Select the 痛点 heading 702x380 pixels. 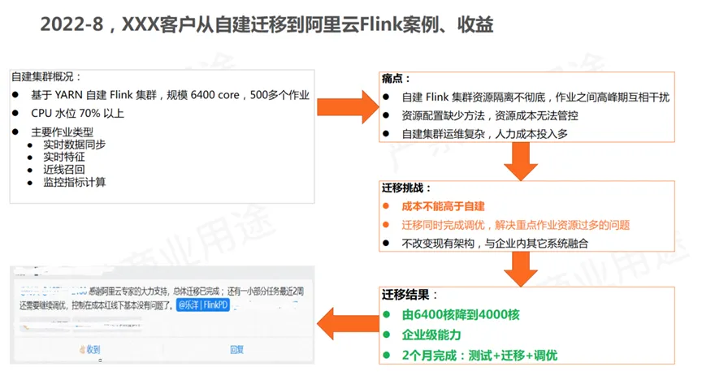pyautogui.click(x=396, y=79)
